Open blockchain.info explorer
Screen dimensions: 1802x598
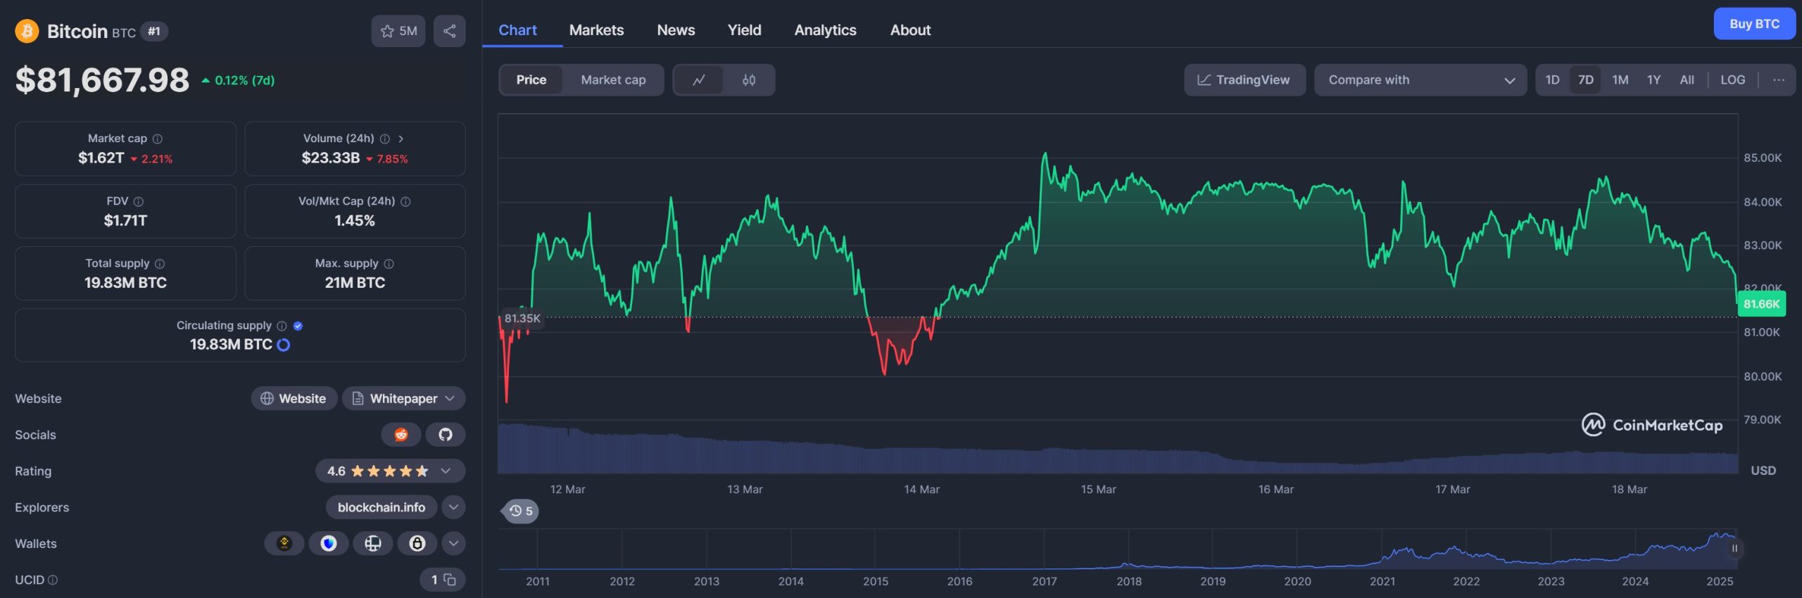(381, 507)
